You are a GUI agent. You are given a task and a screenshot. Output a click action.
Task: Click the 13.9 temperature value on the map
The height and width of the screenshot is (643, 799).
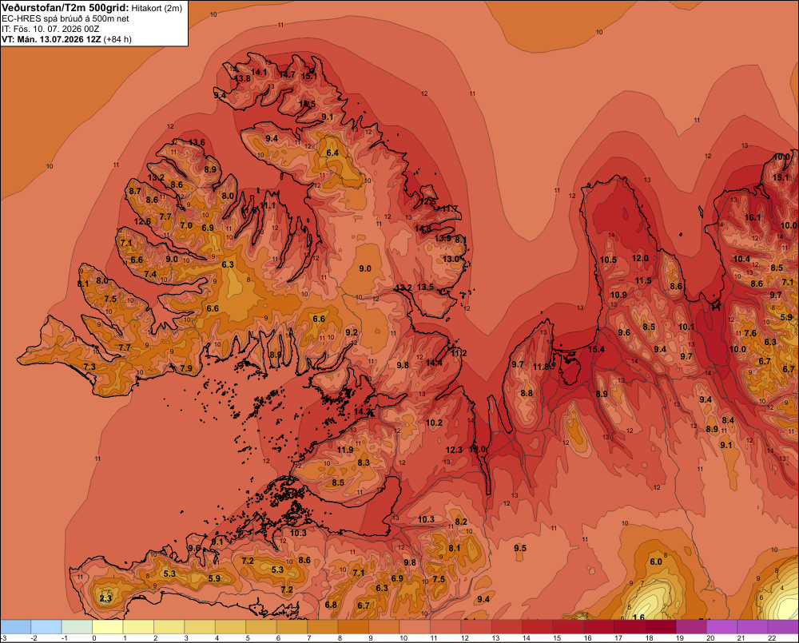[443, 239]
